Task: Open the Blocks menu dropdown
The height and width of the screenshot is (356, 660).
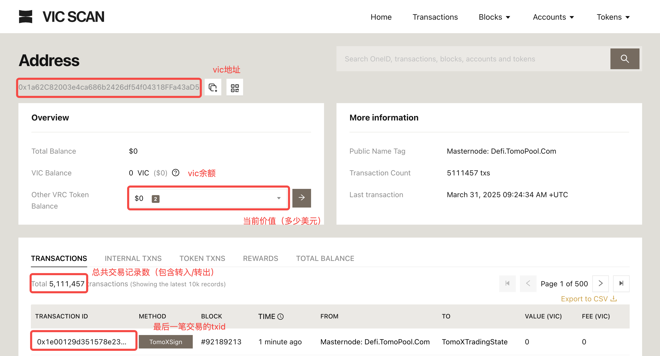Action: point(494,17)
